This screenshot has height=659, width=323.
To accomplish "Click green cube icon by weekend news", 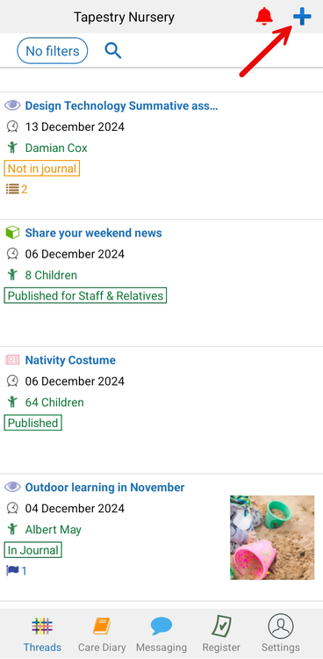I will coord(12,233).
